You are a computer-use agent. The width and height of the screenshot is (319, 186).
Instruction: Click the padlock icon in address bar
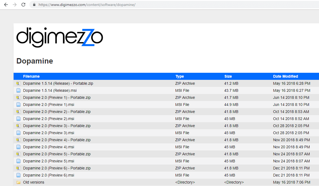[34, 5]
